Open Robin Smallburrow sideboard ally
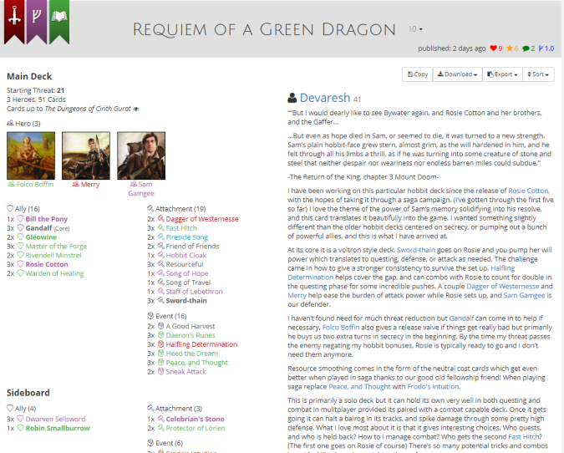Viewport: 564px width, 453px height. [x=58, y=428]
